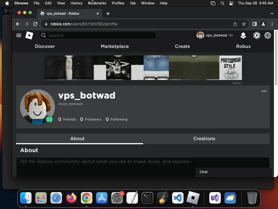Open System Settings in the Dock
The width and height of the screenshot is (278, 209).
[x=117, y=198]
